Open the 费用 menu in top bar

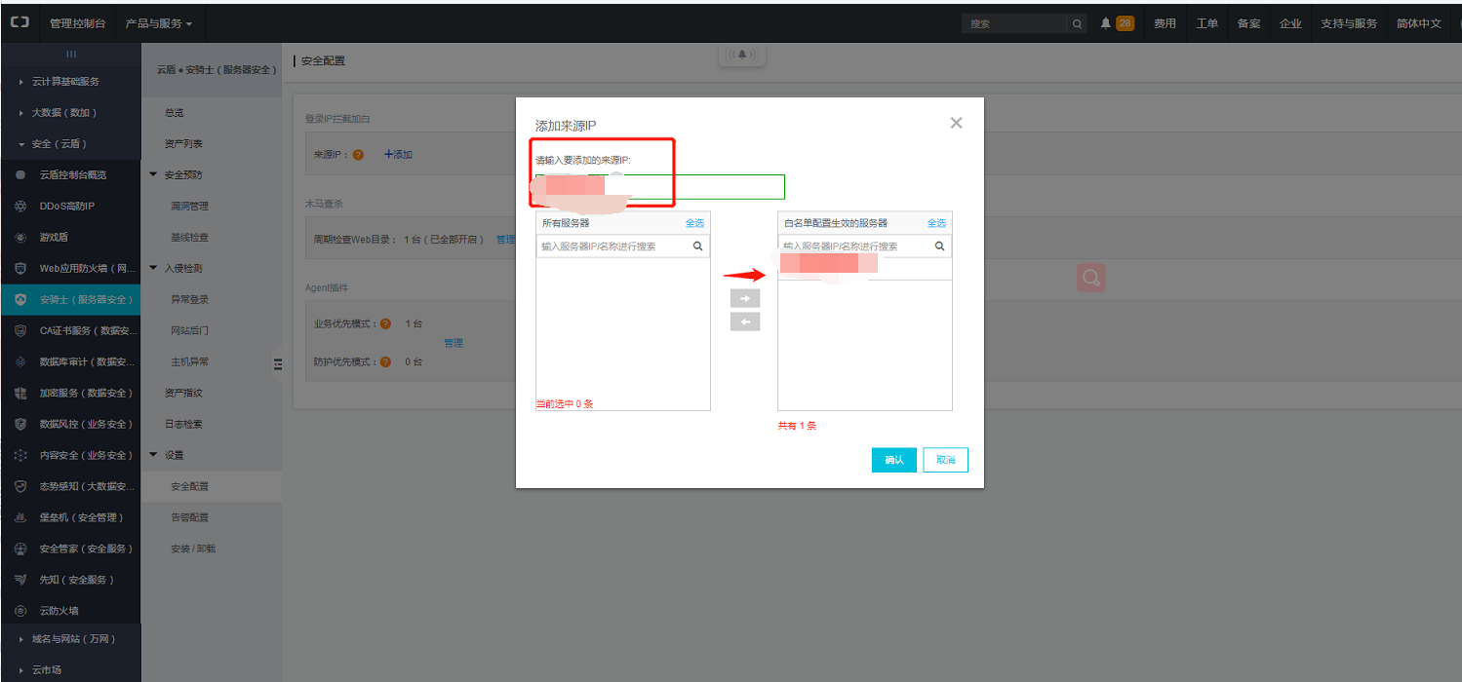pyautogui.click(x=1165, y=21)
